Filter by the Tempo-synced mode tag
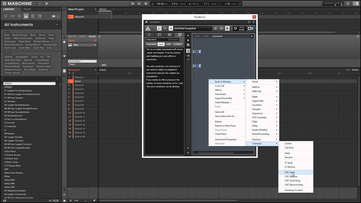Viewport: 361px width, 203px height. pos(12,73)
